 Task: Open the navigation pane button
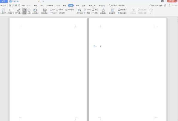pyautogui.click(x=44, y=11)
